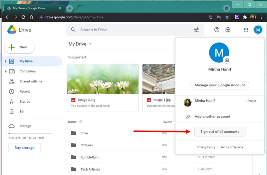The height and width of the screenshot is (175, 267).
Task: Expand the My Drive tree arrow
Action: tap(5, 61)
